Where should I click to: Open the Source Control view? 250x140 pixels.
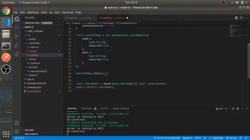tap(16, 36)
